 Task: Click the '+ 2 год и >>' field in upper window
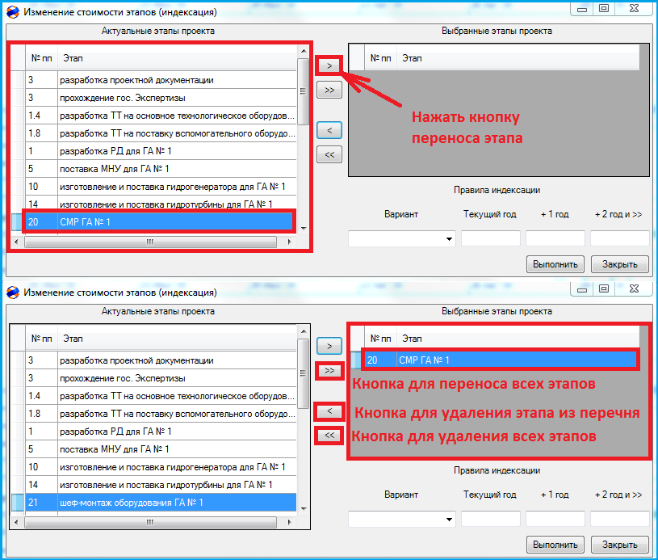(620, 238)
